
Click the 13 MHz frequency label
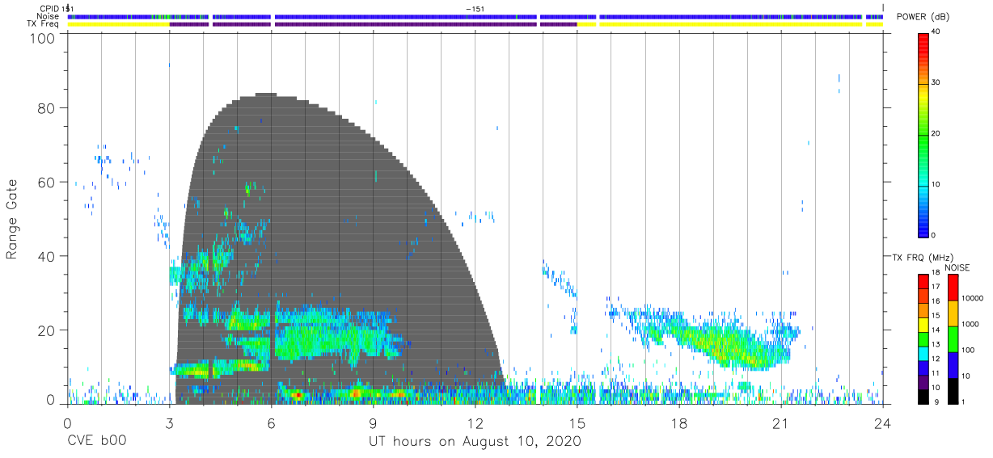[x=936, y=345]
